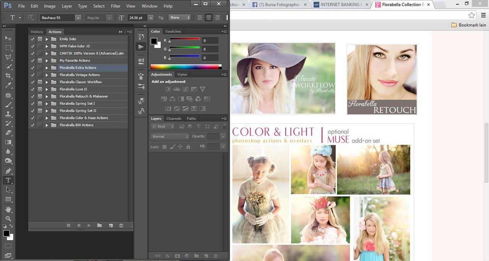Open the font size 24.56 pt dropdown

coord(151,18)
